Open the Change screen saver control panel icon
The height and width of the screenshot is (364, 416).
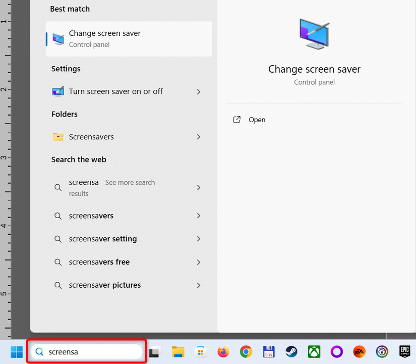(x=57, y=39)
